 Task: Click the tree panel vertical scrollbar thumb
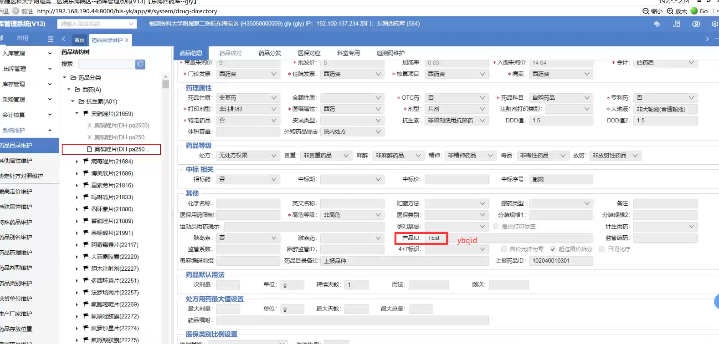tap(165, 84)
